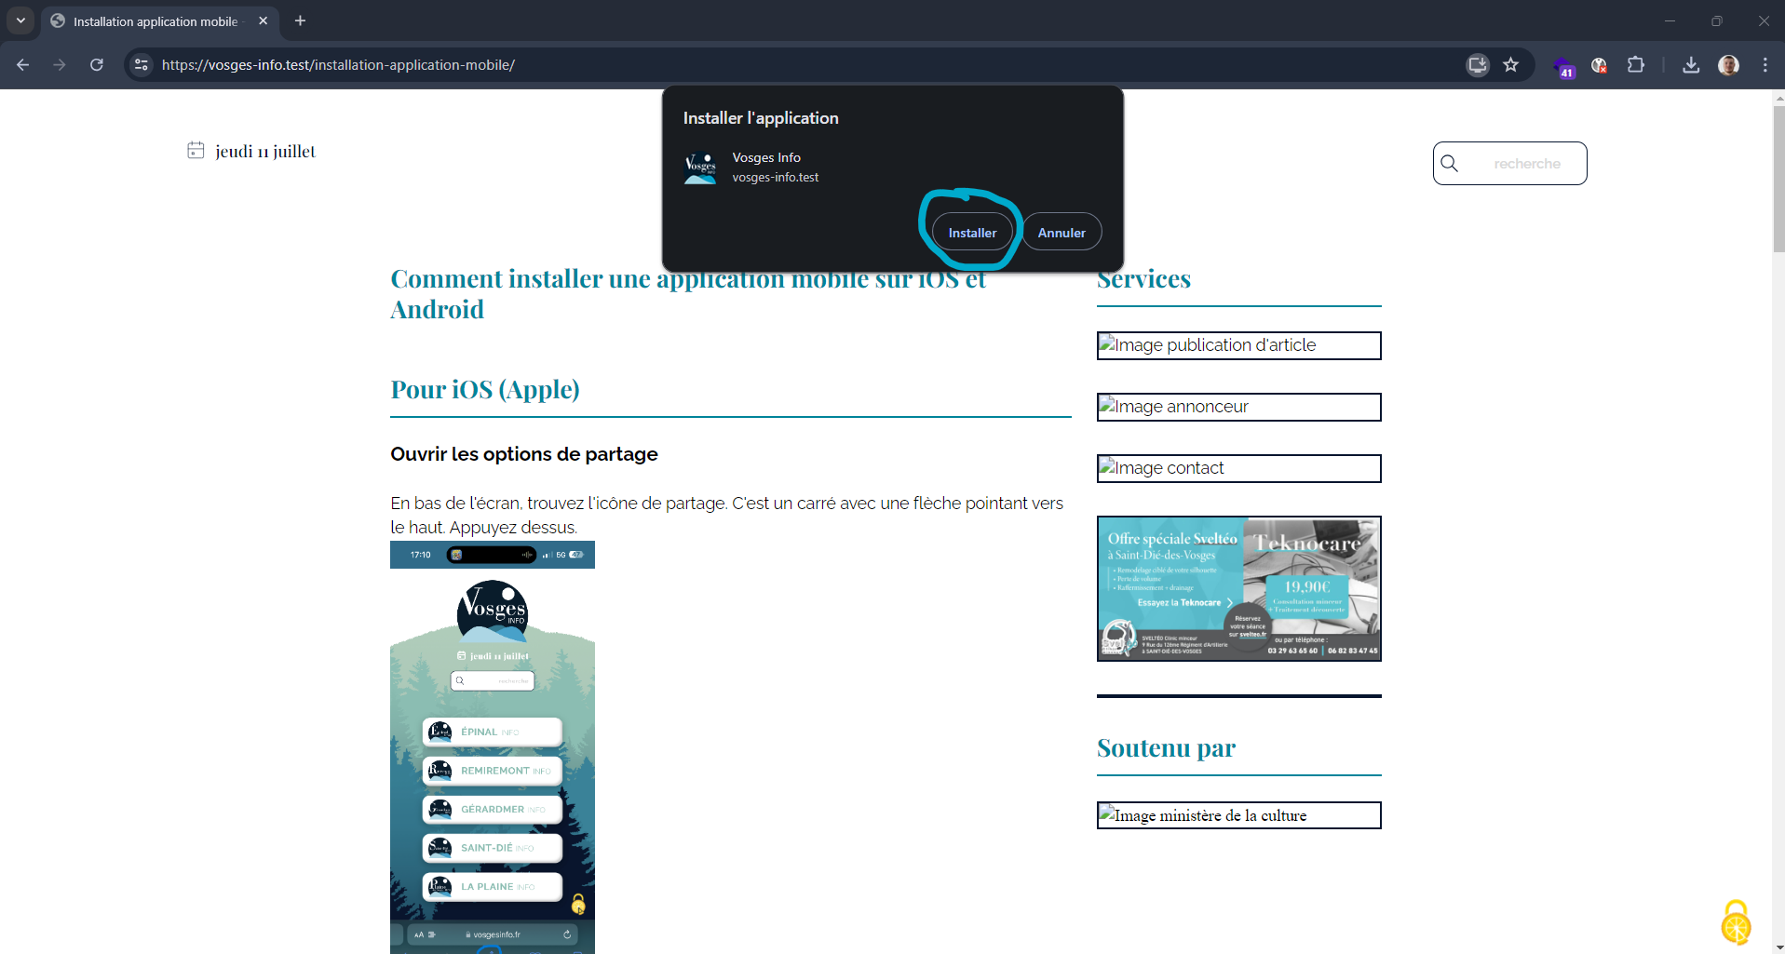Click the address bar URL
The image size is (1785, 954).
338,65
